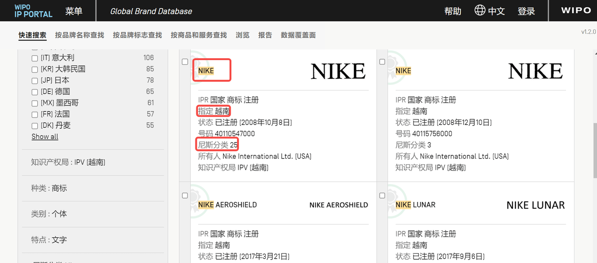The height and width of the screenshot is (263, 597).
Task: Open the NIKE AEROSHIELD trademark image
Action: click(x=338, y=205)
